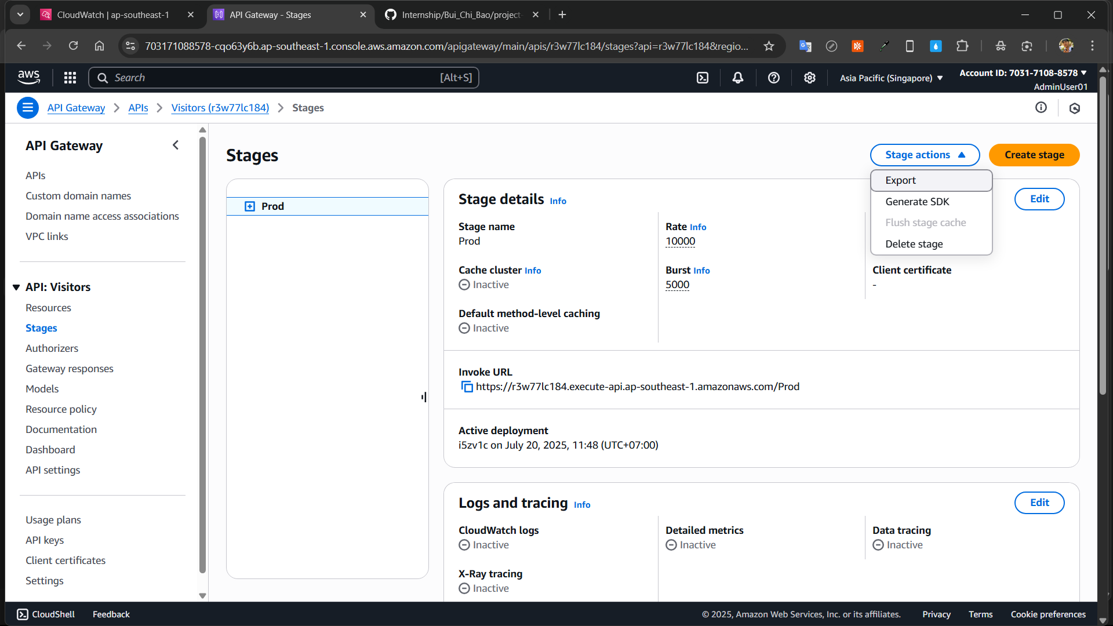Open Custom domain names in the sidebar
The image size is (1113, 626).
[78, 196]
